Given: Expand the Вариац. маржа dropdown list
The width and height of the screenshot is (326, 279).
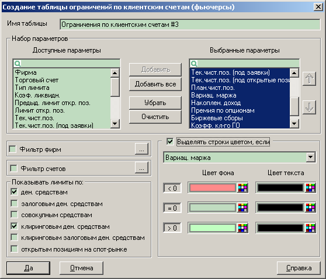Looking at the screenshot, I should point(311,157).
